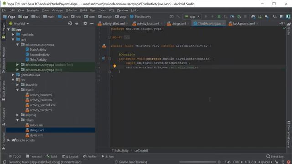This screenshot has width=292, height=164.
Task: Click the CRLF line separator selector
Action: [238, 162]
